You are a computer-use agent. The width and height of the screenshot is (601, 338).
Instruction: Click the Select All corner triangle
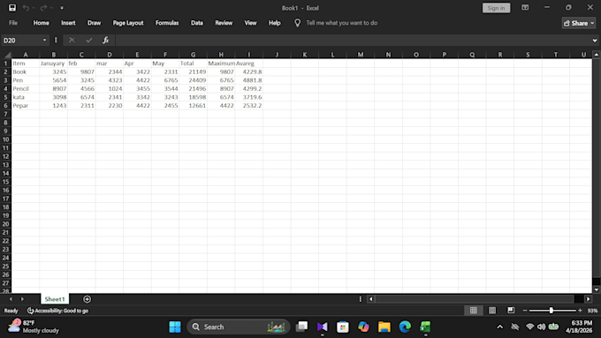tap(6, 55)
